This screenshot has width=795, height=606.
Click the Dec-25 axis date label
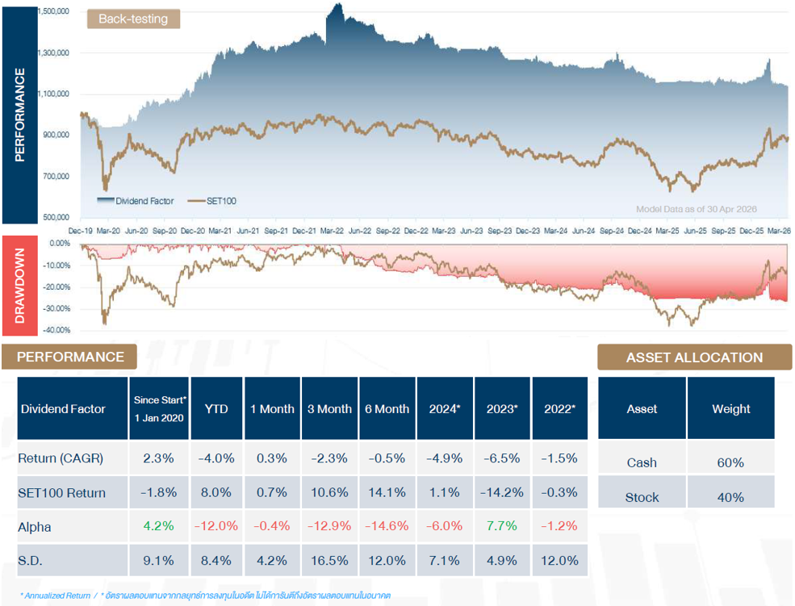click(751, 231)
